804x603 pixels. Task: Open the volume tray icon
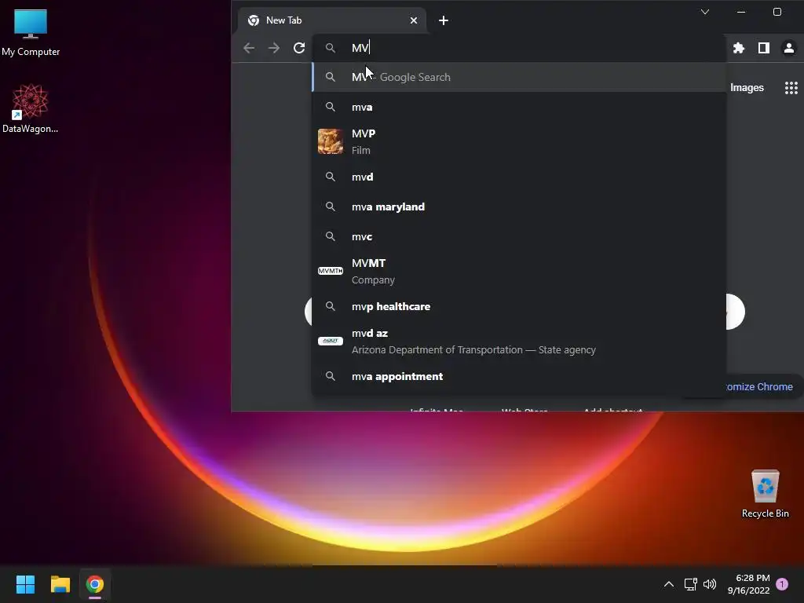coord(710,584)
